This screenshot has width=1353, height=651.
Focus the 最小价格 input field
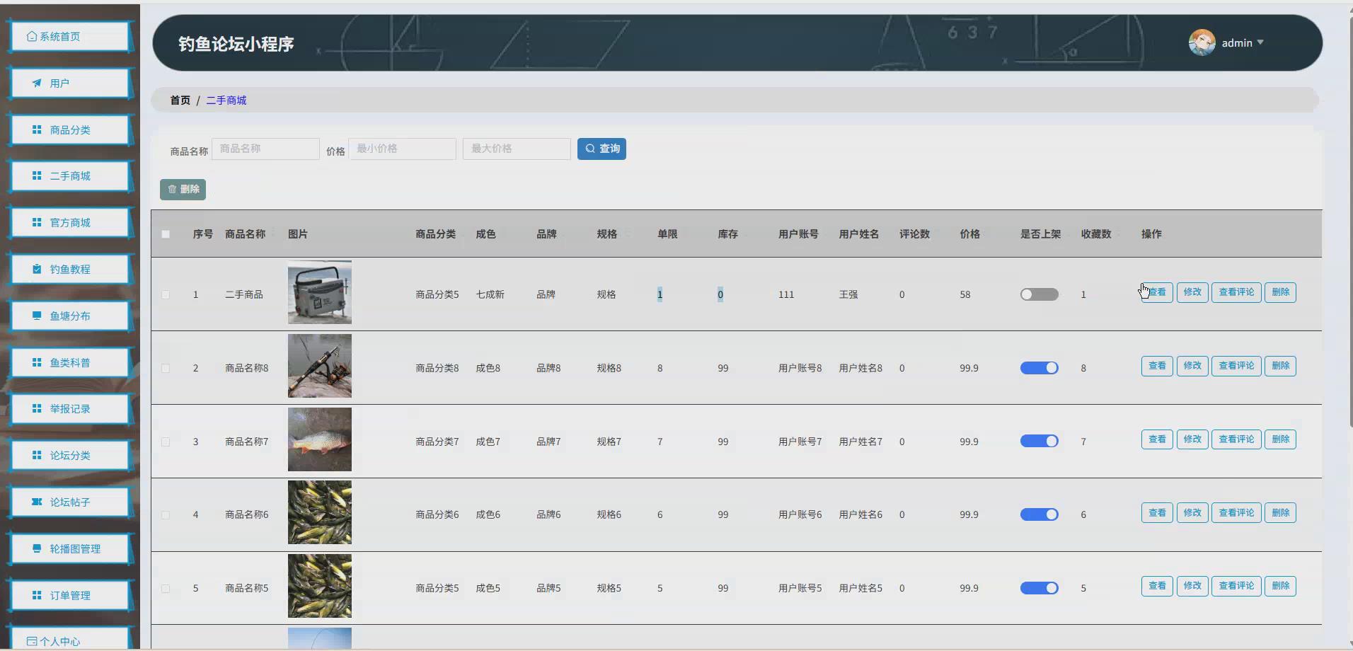[x=402, y=149]
